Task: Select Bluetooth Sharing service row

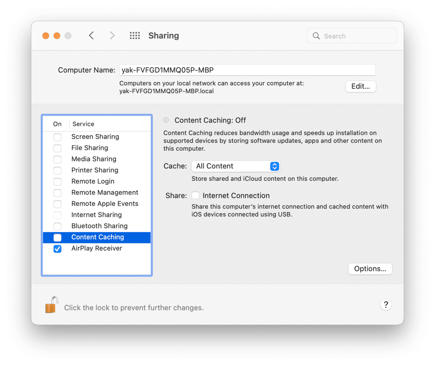Action: tap(97, 226)
